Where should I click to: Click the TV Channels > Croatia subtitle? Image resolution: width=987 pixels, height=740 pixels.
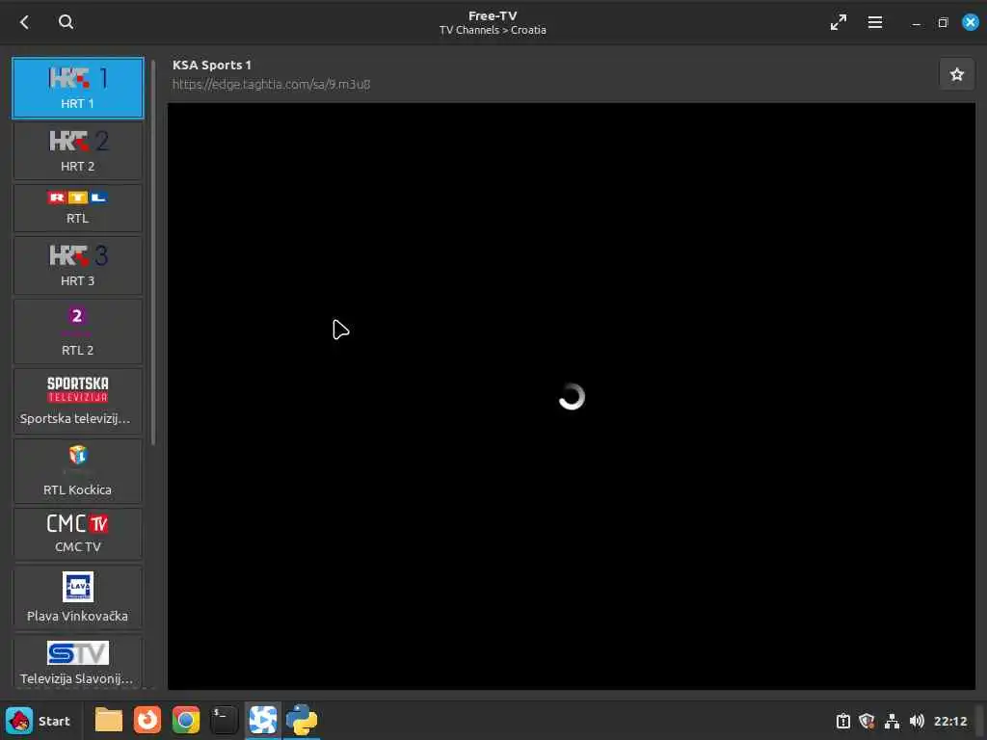coord(493,30)
